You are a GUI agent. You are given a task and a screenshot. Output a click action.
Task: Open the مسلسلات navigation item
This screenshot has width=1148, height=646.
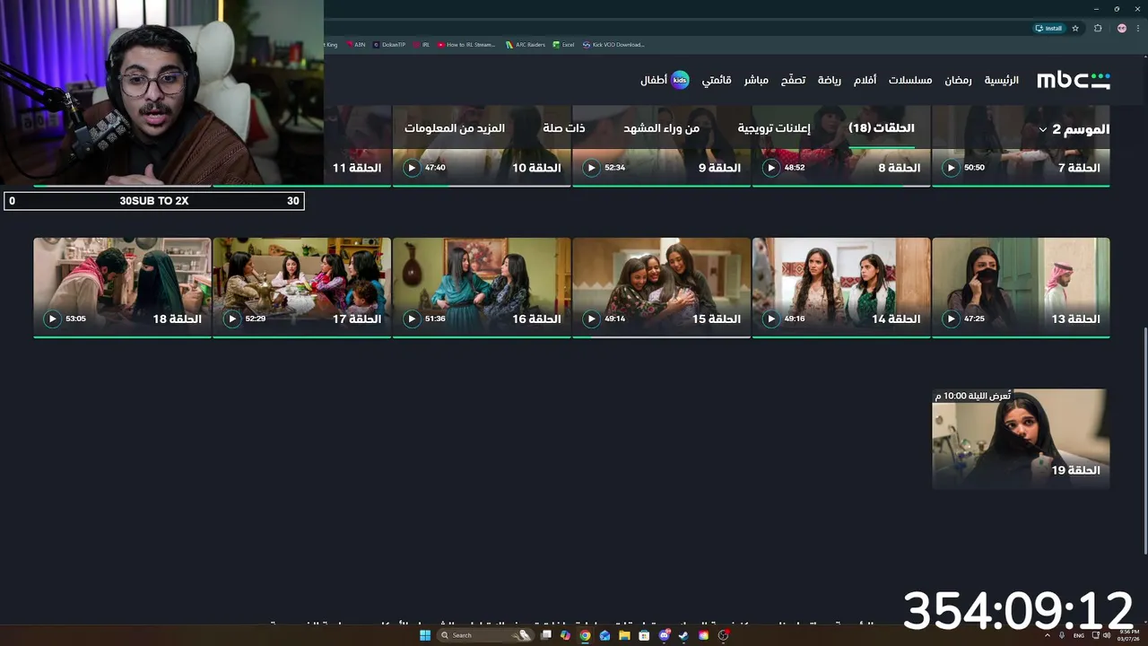point(910,80)
